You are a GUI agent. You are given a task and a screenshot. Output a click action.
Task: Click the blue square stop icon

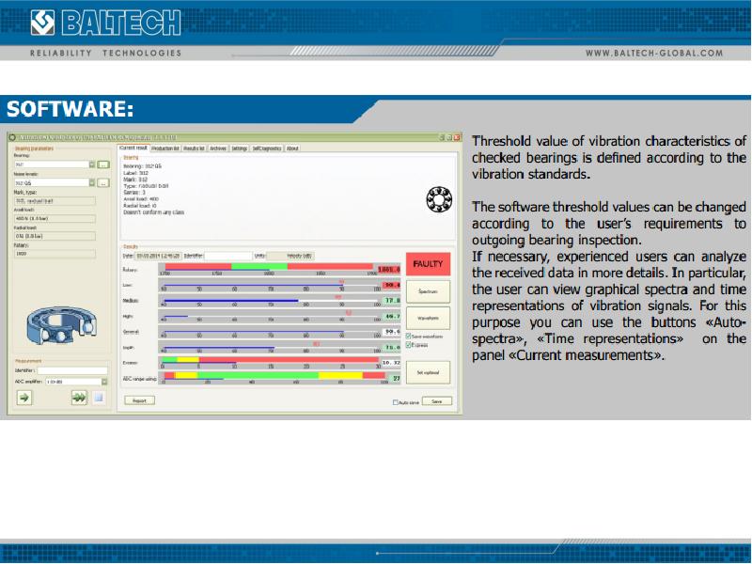[x=98, y=398]
